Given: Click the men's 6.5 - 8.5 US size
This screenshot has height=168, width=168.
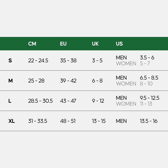Looking at the screenshot, I should pos(149,78).
